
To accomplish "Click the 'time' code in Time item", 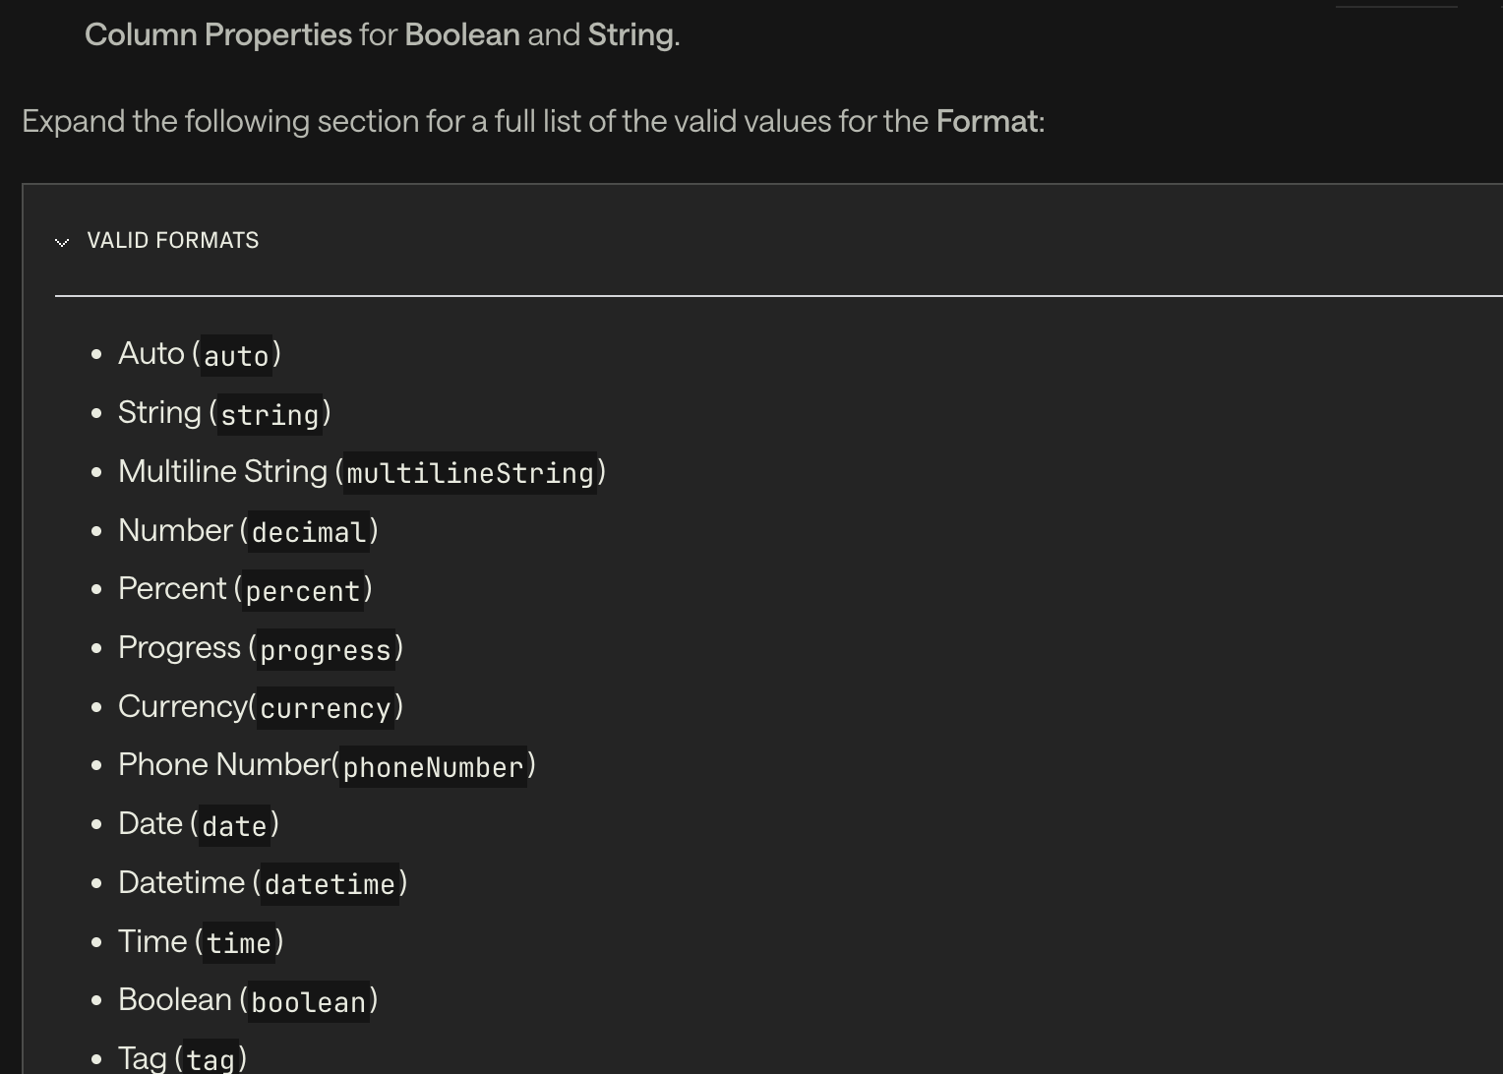I will click(239, 943).
